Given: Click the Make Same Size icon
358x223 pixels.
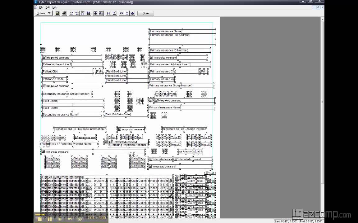Looking at the screenshot, I should point(133,13).
